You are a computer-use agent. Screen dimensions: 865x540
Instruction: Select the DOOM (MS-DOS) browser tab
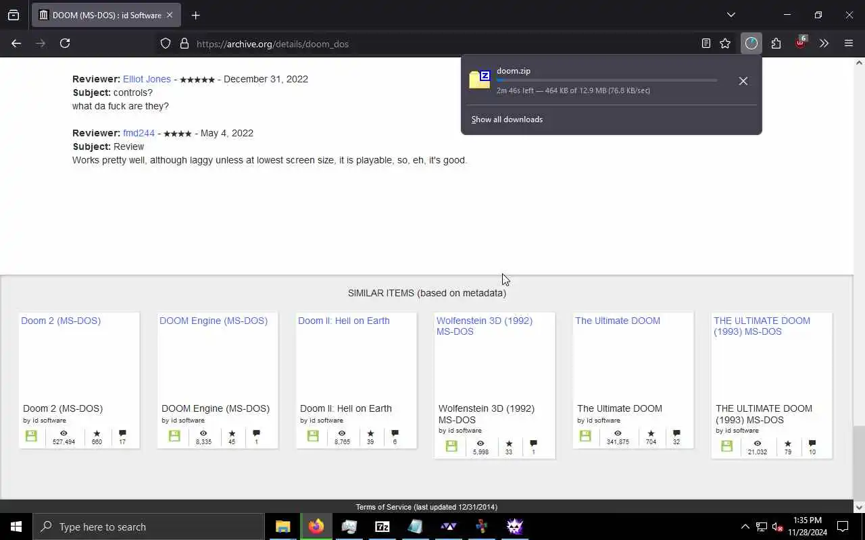point(105,15)
